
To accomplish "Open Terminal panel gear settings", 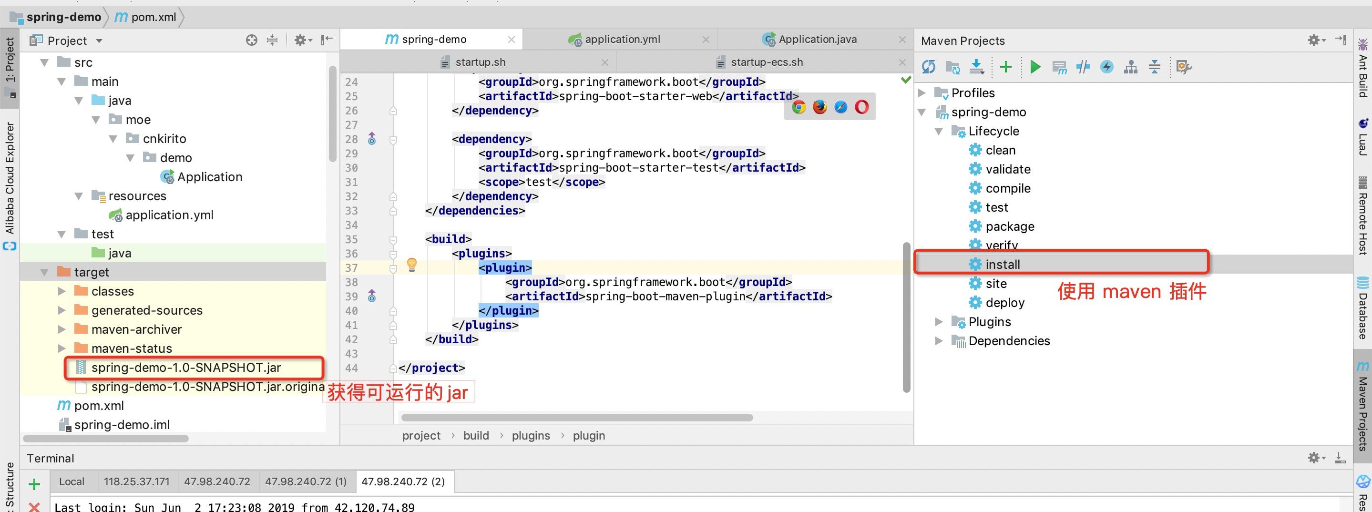I will [1316, 458].
